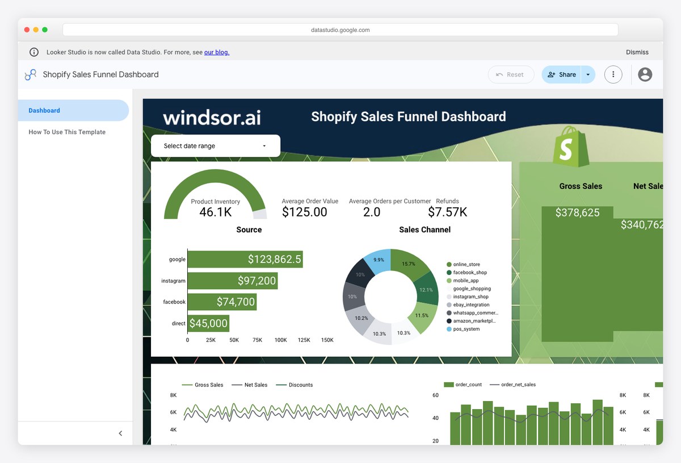
Task: Click the Shopify bag logo
Action: point(571,147)
